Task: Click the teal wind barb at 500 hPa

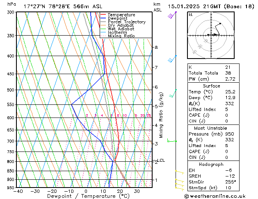Action: tap(173, 93)
